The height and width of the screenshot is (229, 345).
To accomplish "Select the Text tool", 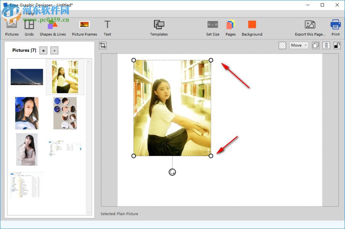I will (107, 27).
